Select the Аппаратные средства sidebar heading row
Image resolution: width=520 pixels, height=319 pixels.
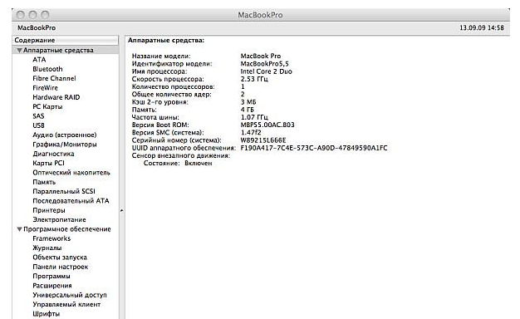point(66,51)
